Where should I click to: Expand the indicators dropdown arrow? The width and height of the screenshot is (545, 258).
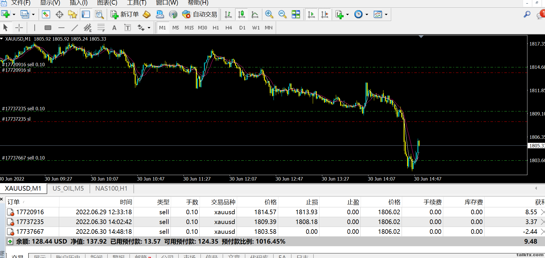tap(347, 14)
